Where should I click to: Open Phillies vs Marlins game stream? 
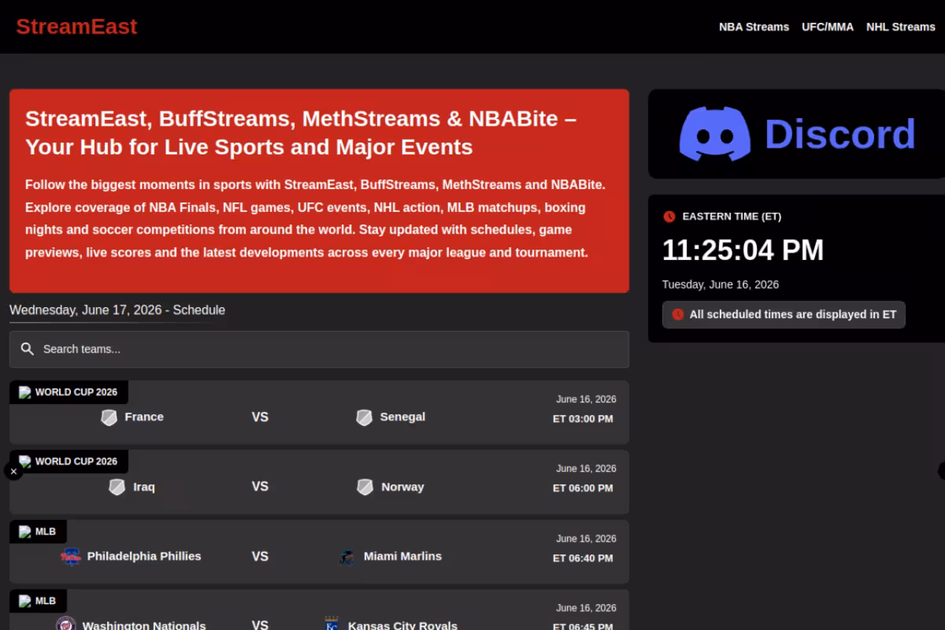pyautogui.click(x=319, y=552)
